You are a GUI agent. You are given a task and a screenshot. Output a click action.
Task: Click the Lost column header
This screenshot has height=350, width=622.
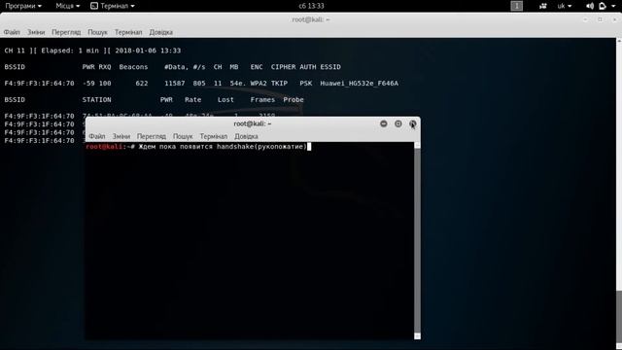point(225,99)
